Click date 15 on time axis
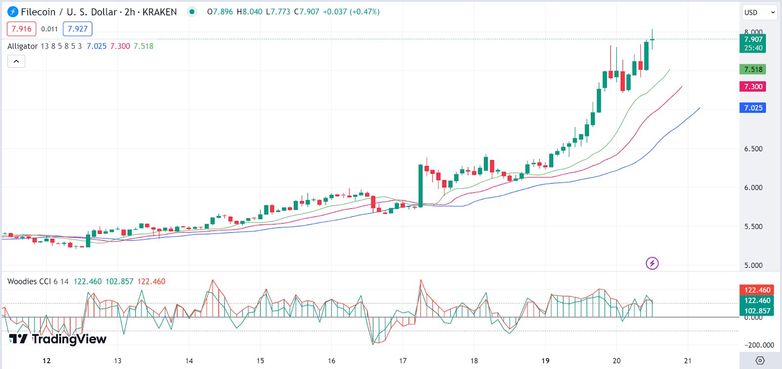The image size is (782, 369). [261, 361]
